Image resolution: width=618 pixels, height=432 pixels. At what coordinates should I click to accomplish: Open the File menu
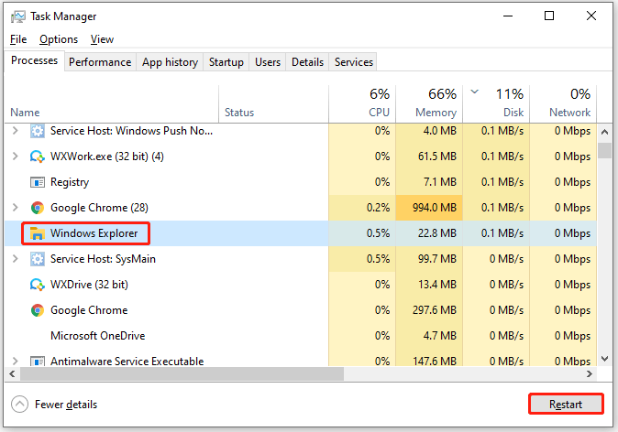coord(18,39)
